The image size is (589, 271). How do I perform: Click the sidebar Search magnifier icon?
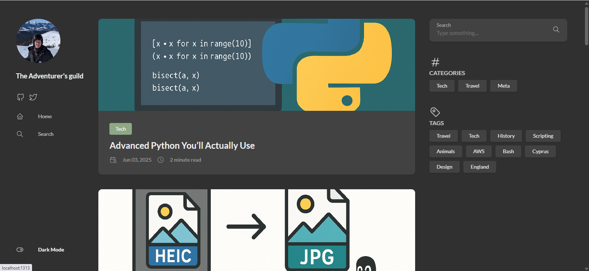[x=20, y=134]
